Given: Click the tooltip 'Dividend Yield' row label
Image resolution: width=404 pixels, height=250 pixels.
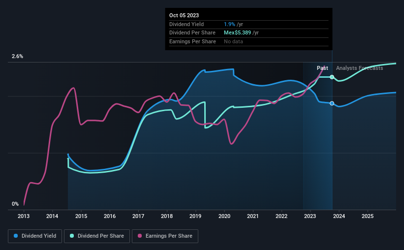Looking at the screenshot, I should coord(186,24).
